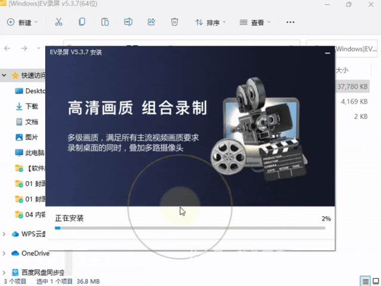The image size is (381, 286).
Task: Expand the OneDrive tree node
Action: click(x=4, y=253)
